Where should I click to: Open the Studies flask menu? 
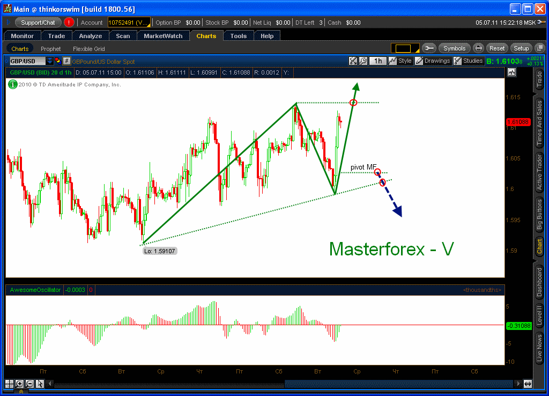469,61
